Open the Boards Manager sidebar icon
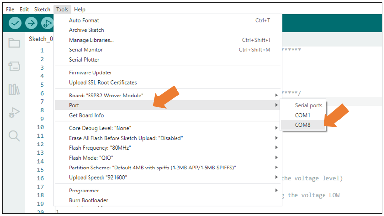 [14, 66]
